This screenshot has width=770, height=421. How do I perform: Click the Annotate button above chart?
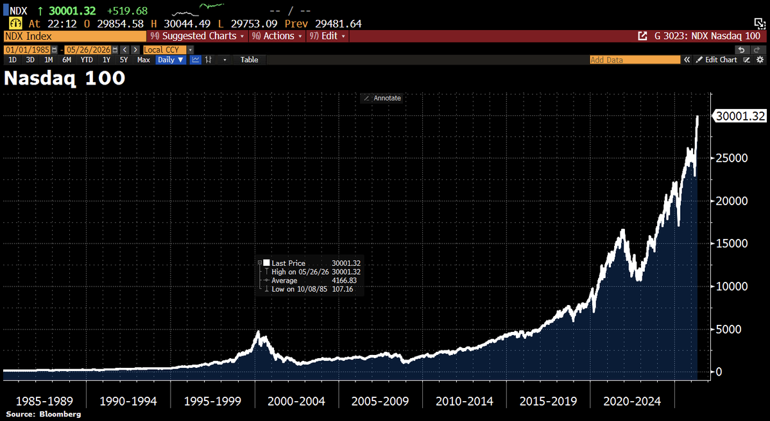382,98
